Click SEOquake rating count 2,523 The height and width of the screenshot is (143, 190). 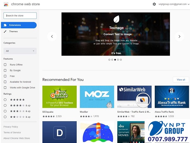click(x=59, y=116)
